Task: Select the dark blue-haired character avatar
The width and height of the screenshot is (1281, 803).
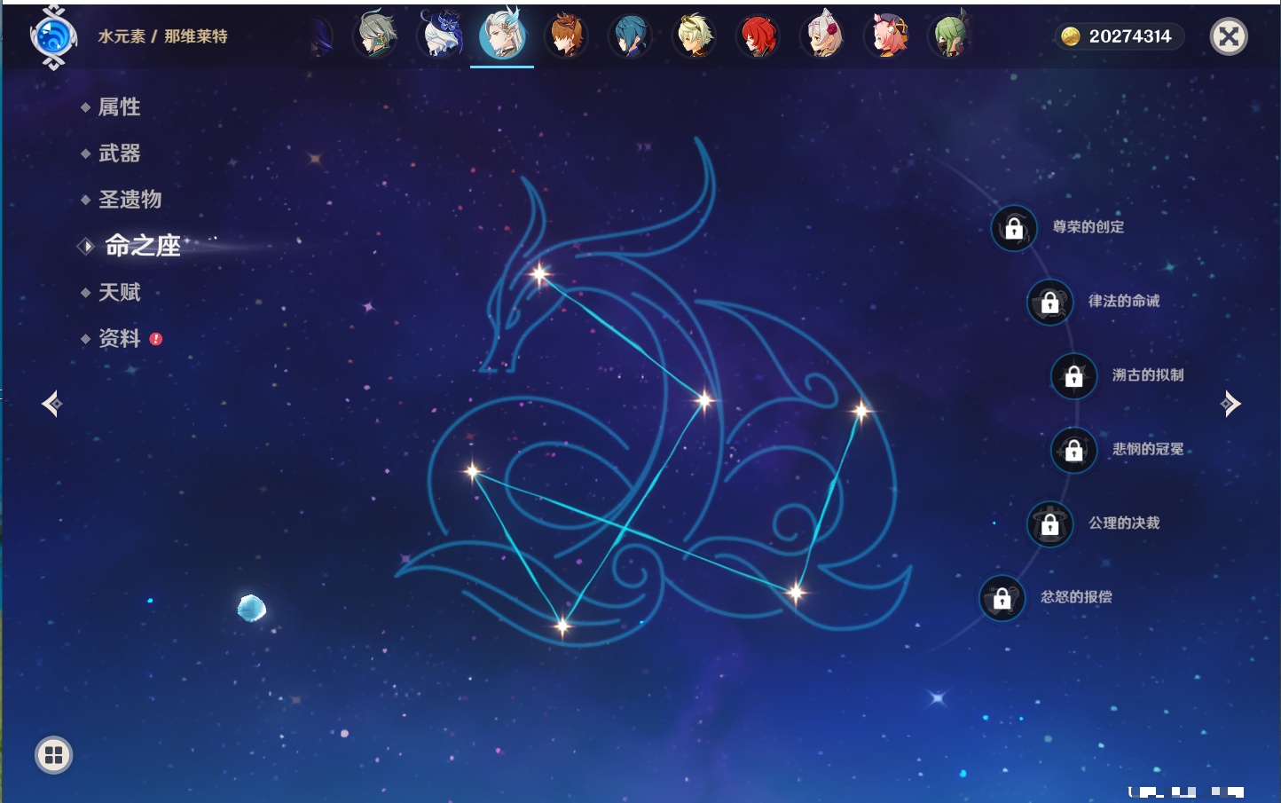Action: coord(631,36)
